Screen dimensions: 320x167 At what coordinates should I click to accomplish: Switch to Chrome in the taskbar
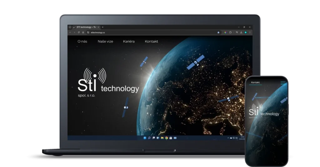tap(167, 138)
